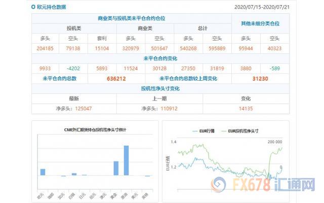Select the change value 9933
The height and width of the screenshot is (203, 324).
(x=45, y=69)
